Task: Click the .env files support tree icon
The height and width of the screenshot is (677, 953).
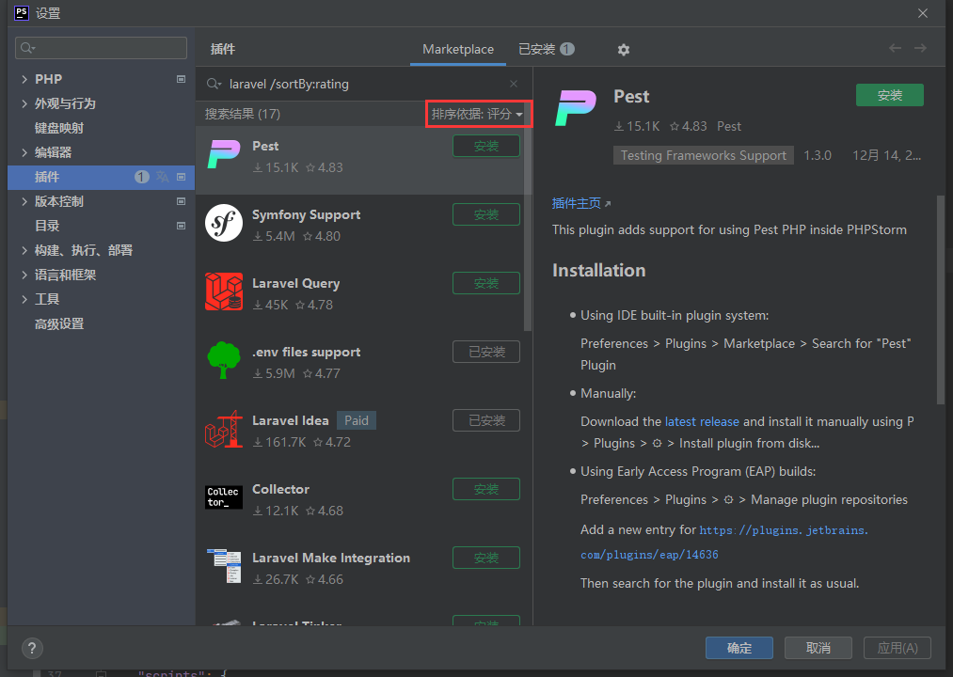Action: [x=224, y=360]
